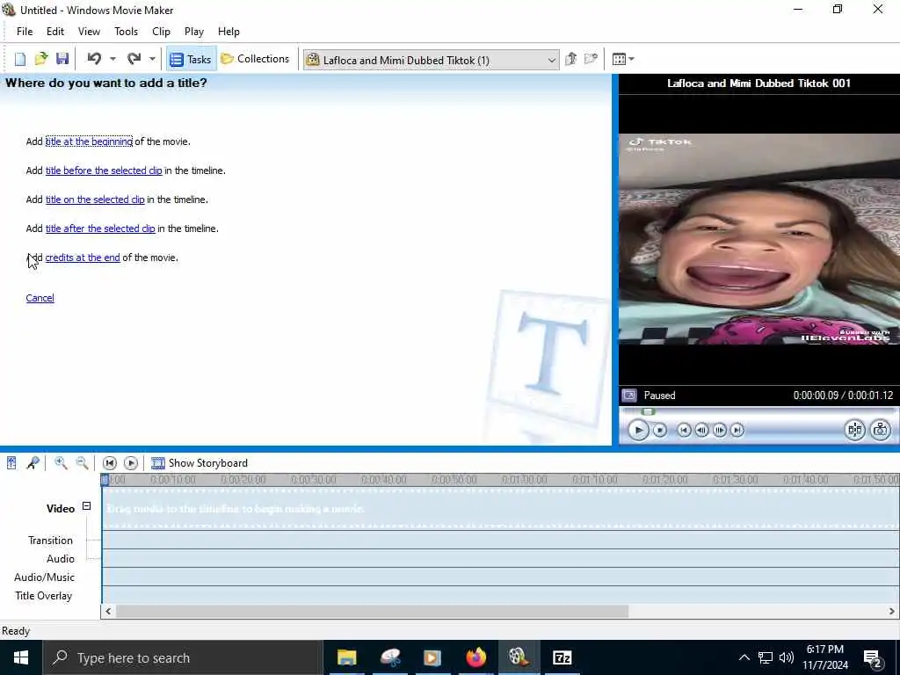The image size is (900, 675).
Task: Stop the preview playback
Action: pos(660,430)
